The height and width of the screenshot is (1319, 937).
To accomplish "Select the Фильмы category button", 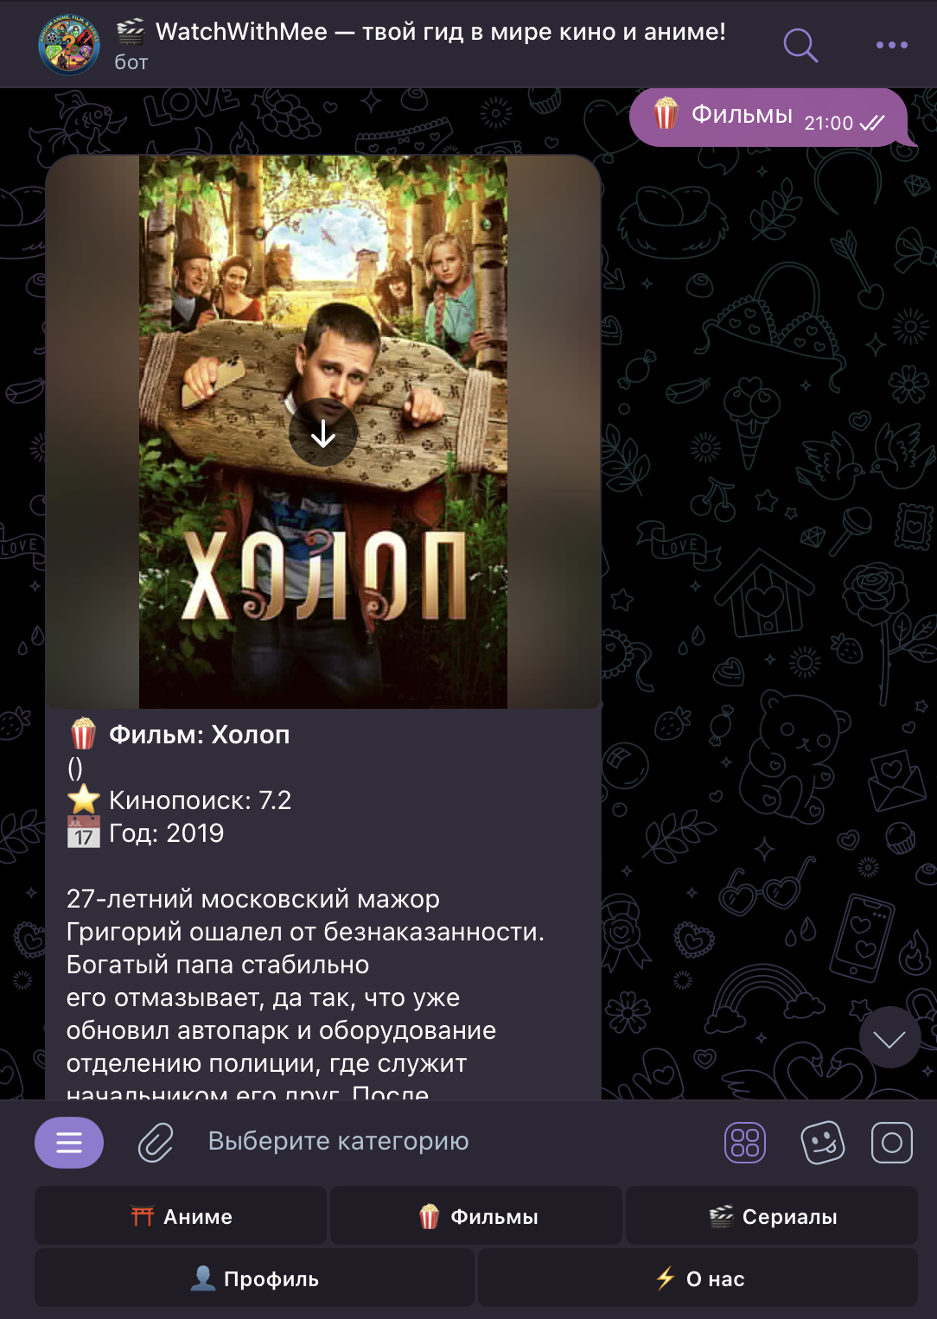I will (476, 1215).
